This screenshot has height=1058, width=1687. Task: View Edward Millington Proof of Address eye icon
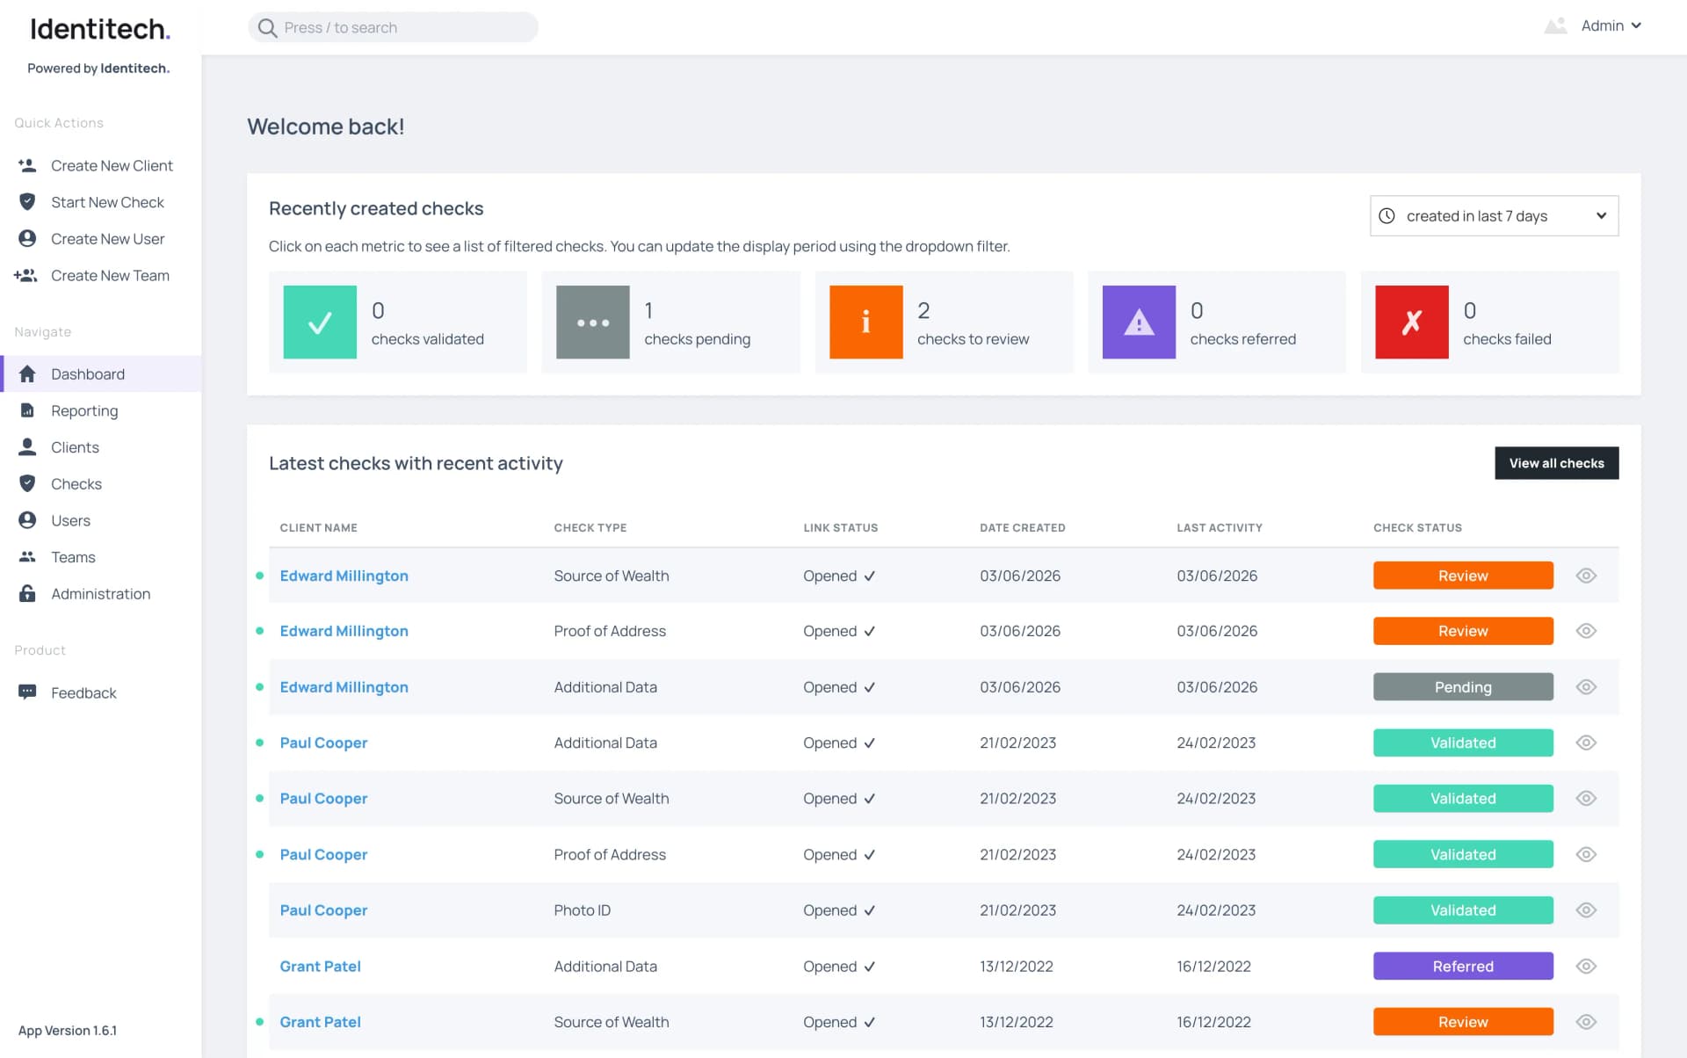pyautogui.click(x=1586, y=631)
